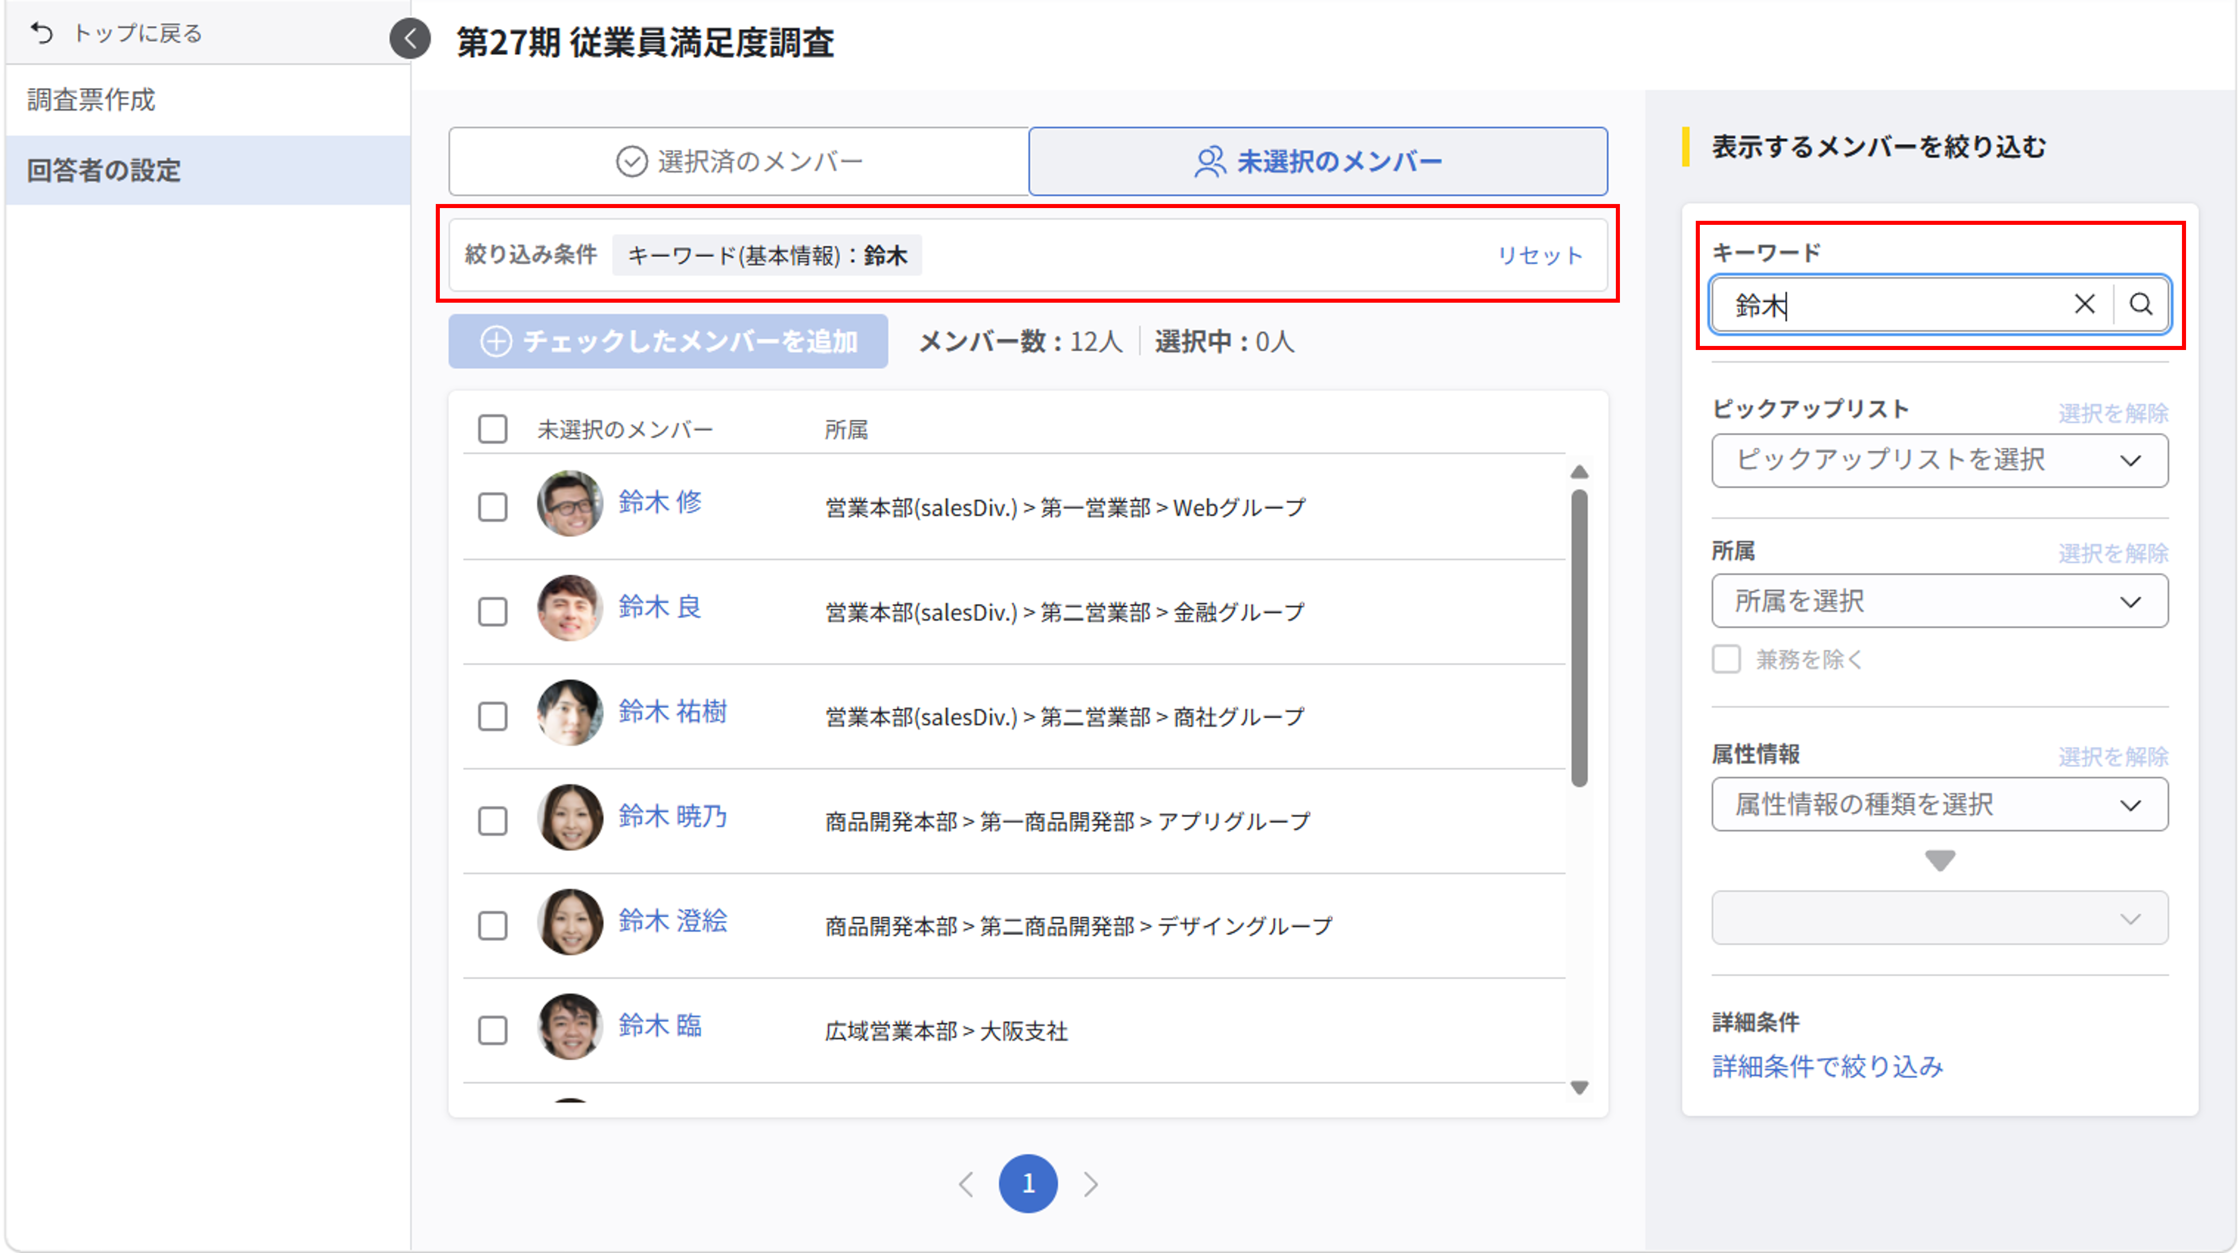This screenshot has height=1253, width=2240.
Task: Switch to 未選択のメンバー tab
Action: click(1318, 161)
